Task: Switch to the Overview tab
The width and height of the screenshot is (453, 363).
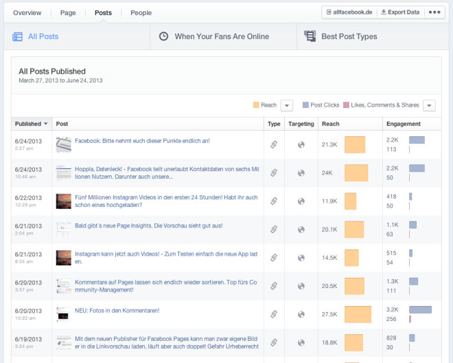Action: pyautogui.click(x=27, y=13)
